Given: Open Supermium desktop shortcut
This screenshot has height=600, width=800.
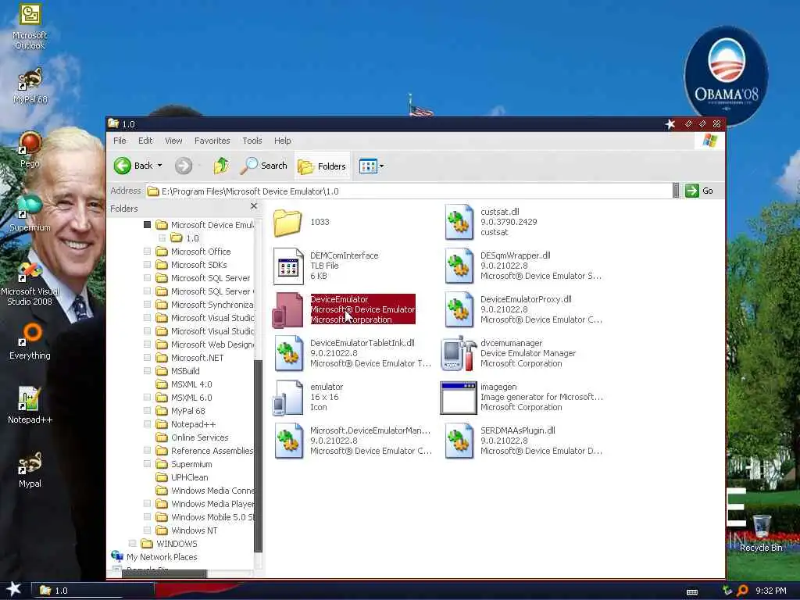Looking at the screenshot, I should [30, 213].
